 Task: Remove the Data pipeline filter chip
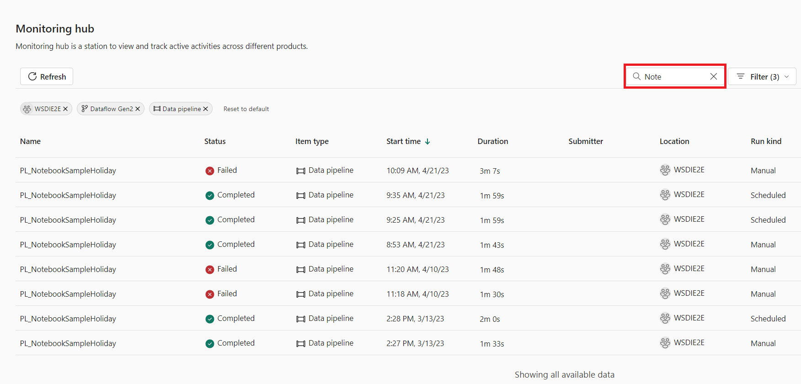pos(206,109)
